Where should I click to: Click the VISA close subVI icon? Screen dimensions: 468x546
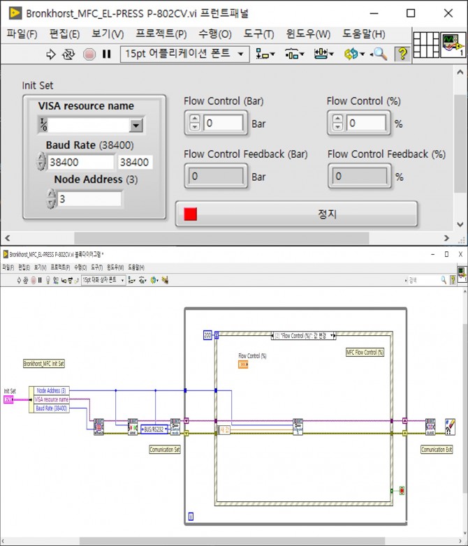pos(430,427)
